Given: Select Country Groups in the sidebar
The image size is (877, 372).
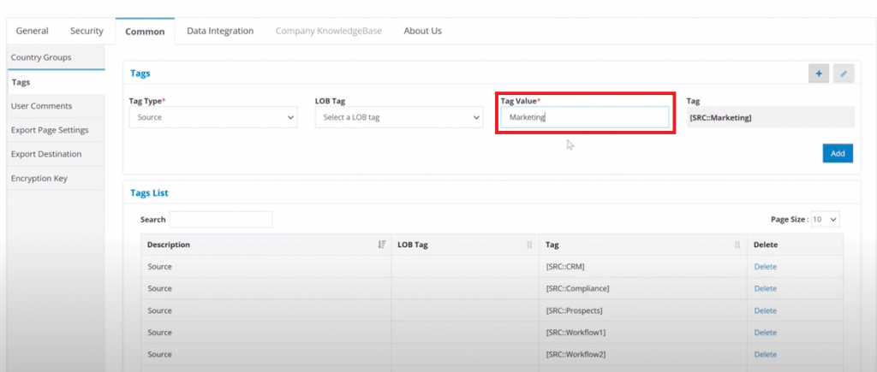Looking at the screenshot, I should 41,57.
